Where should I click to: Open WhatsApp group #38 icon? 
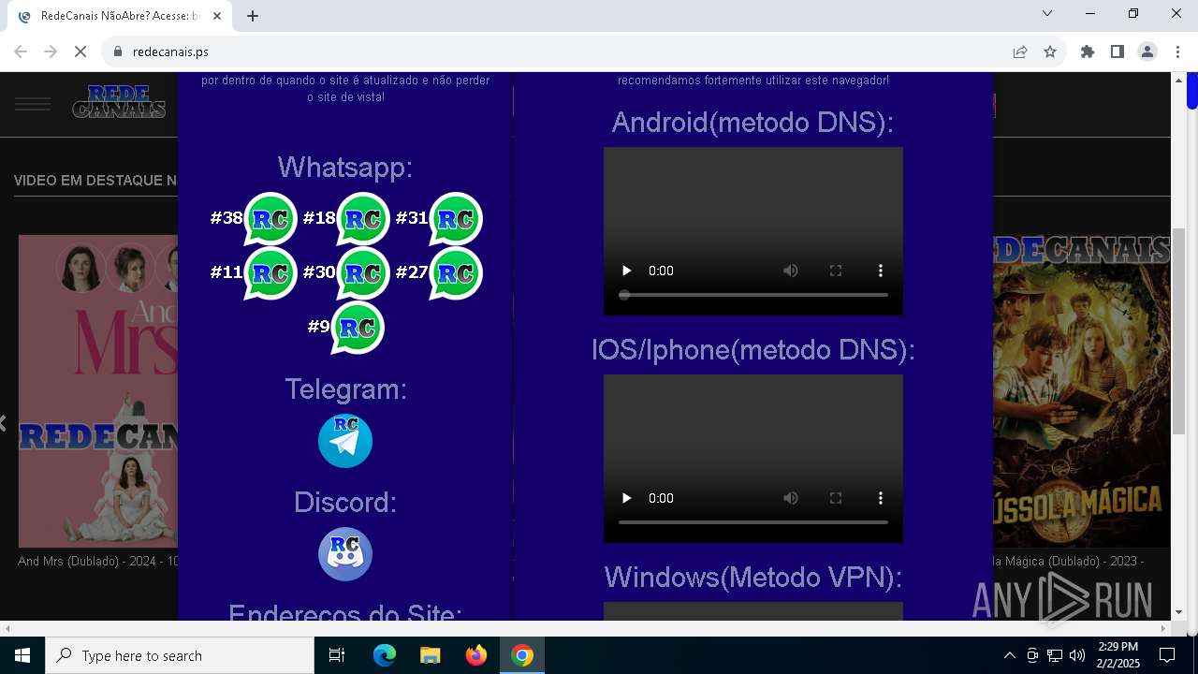coord(270,219)
